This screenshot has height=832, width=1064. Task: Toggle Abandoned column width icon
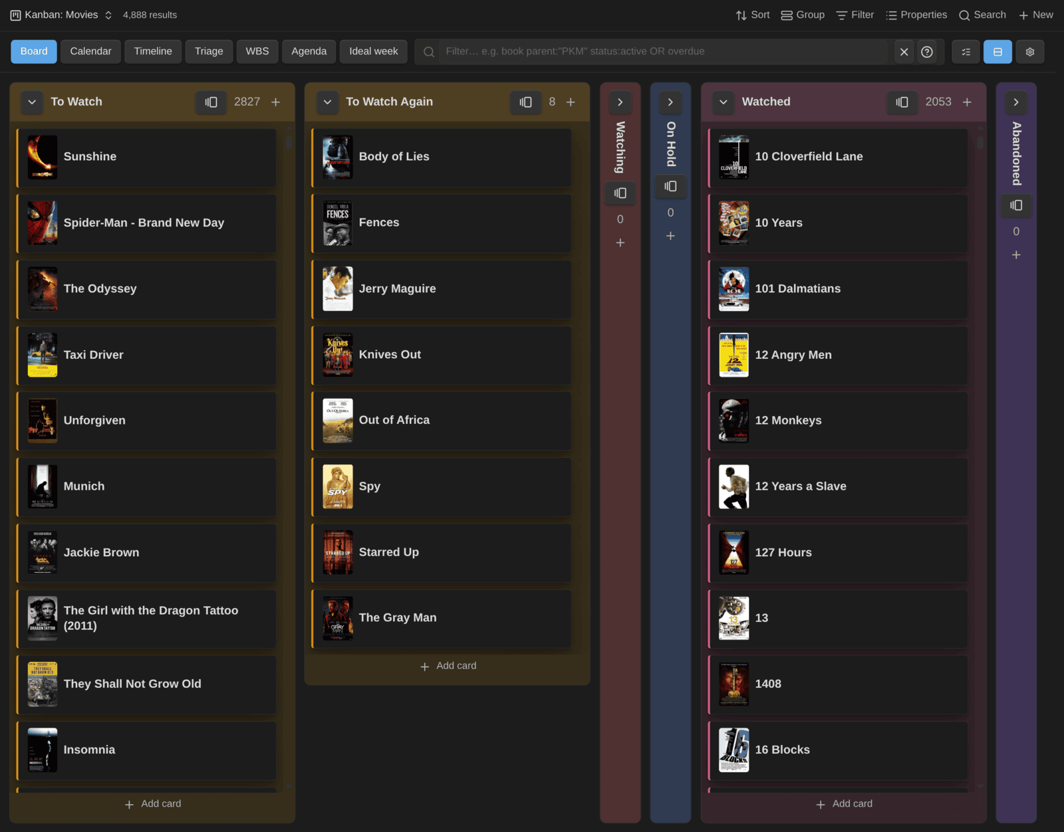[x=1016, y=205]
